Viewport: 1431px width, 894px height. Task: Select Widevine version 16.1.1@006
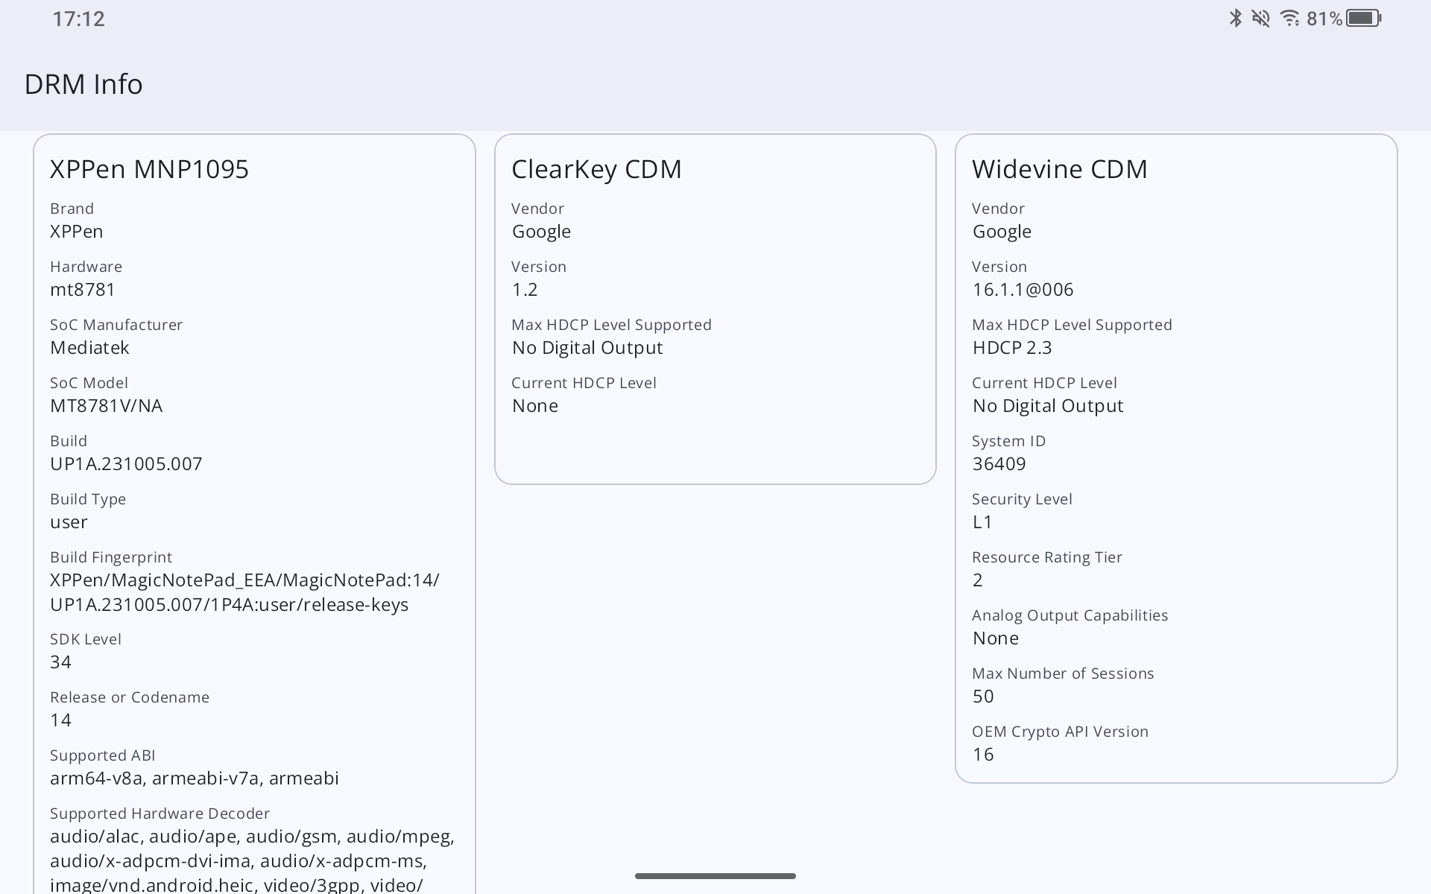click(x=1023, y=289)
